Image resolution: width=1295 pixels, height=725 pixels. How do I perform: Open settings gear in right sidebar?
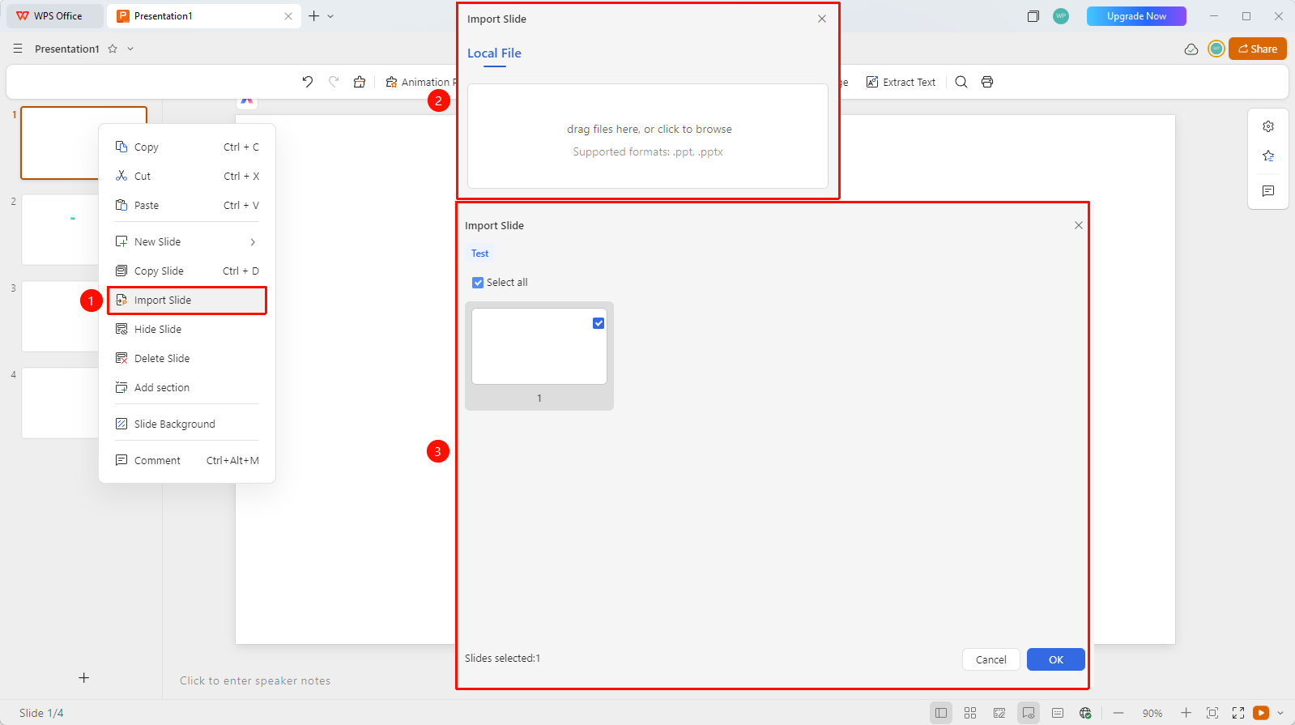point(1268,126)
